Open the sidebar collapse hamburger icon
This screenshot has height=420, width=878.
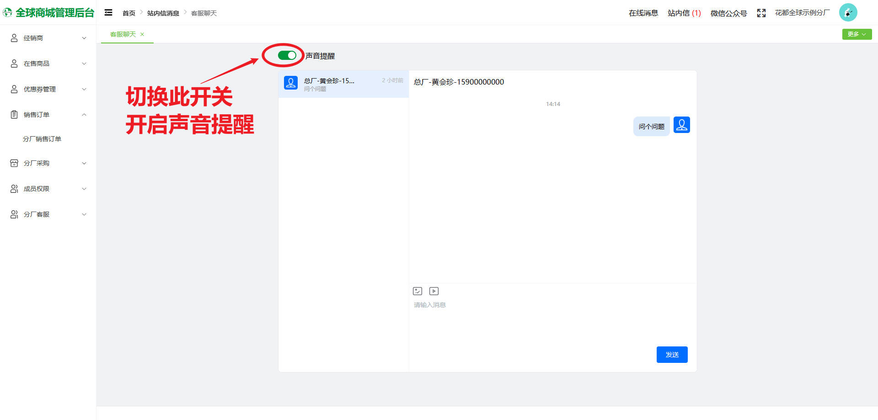(108, 13)
